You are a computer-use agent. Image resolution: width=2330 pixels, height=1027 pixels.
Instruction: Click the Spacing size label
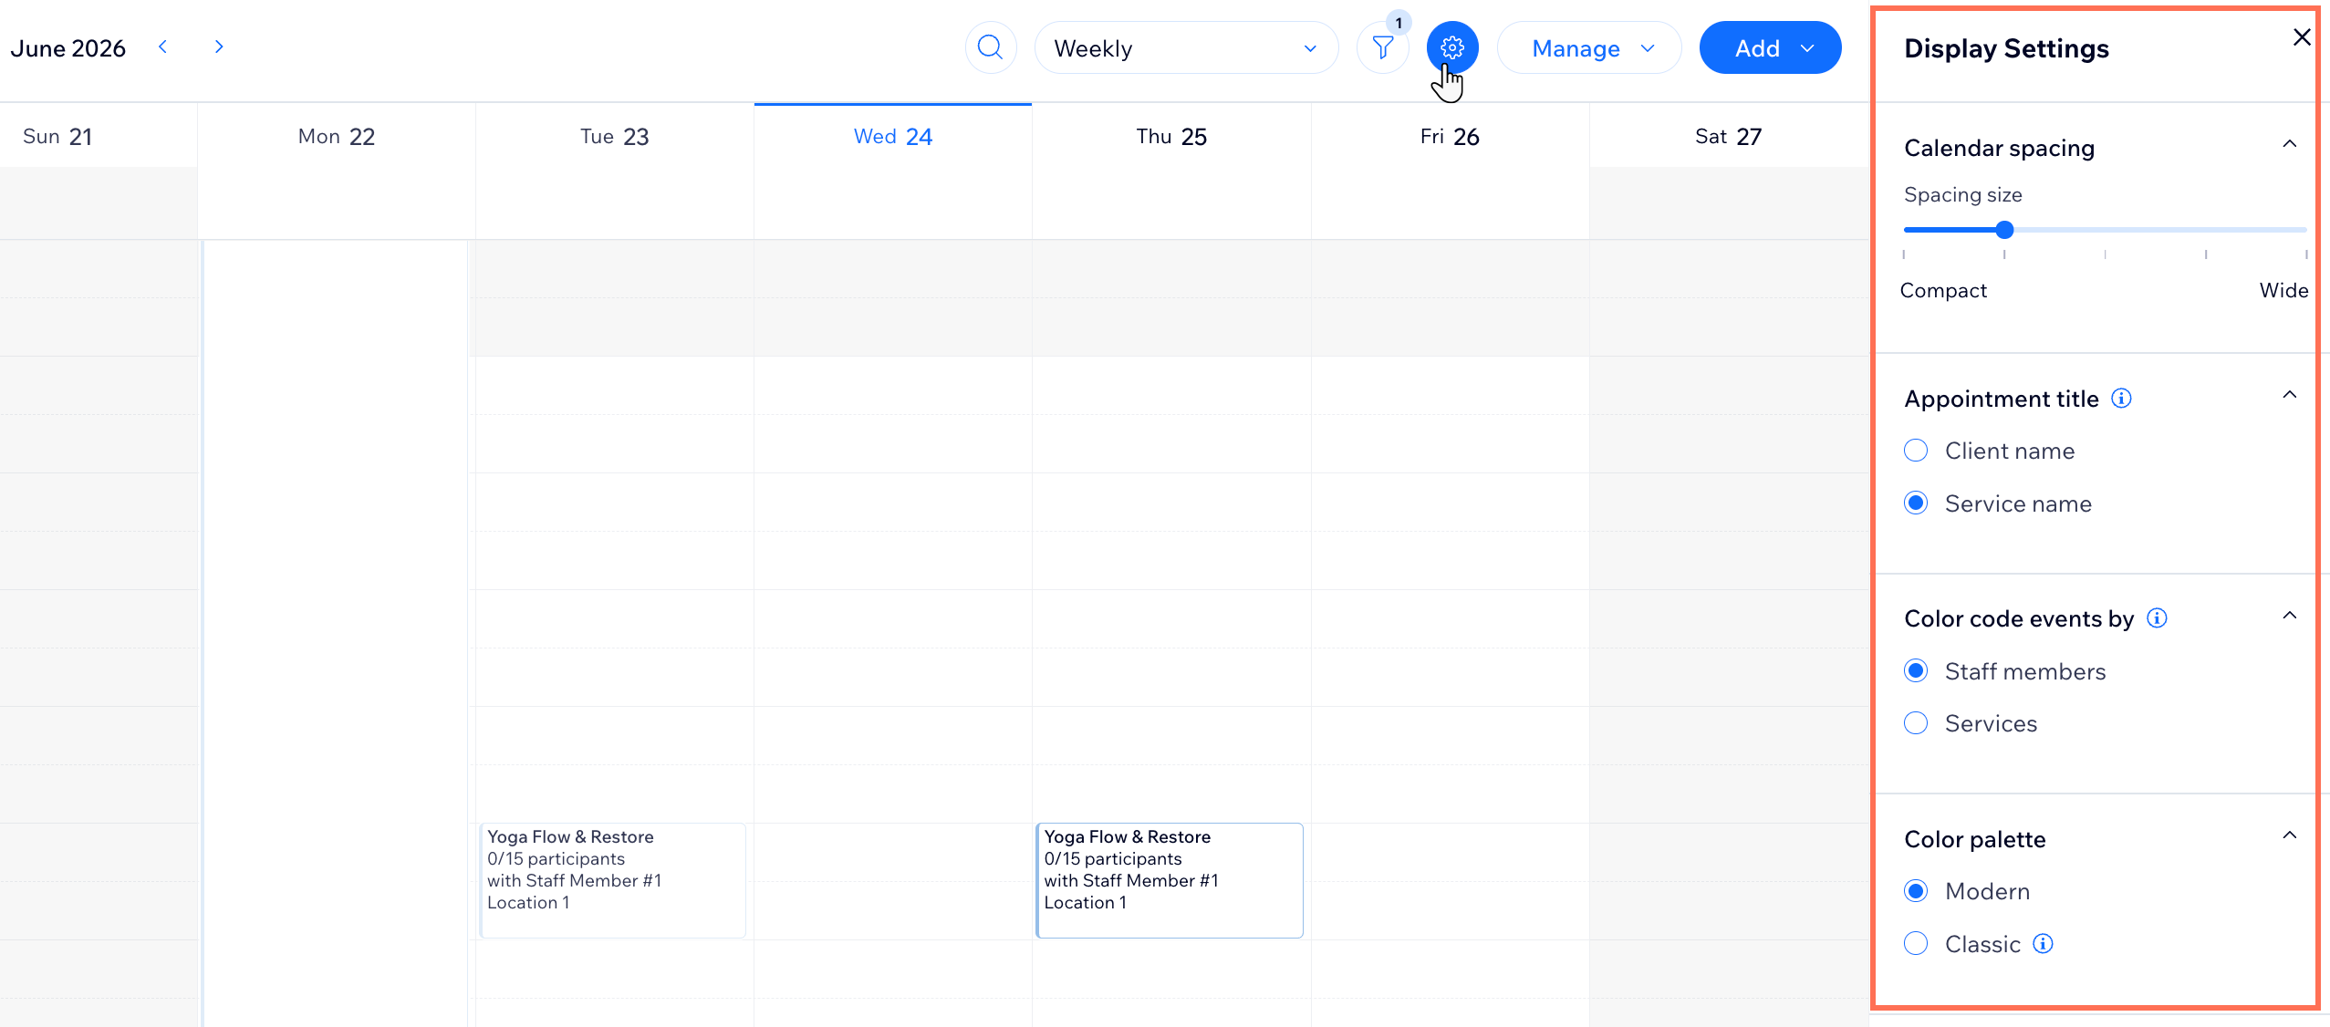[x=1962, y=194]
